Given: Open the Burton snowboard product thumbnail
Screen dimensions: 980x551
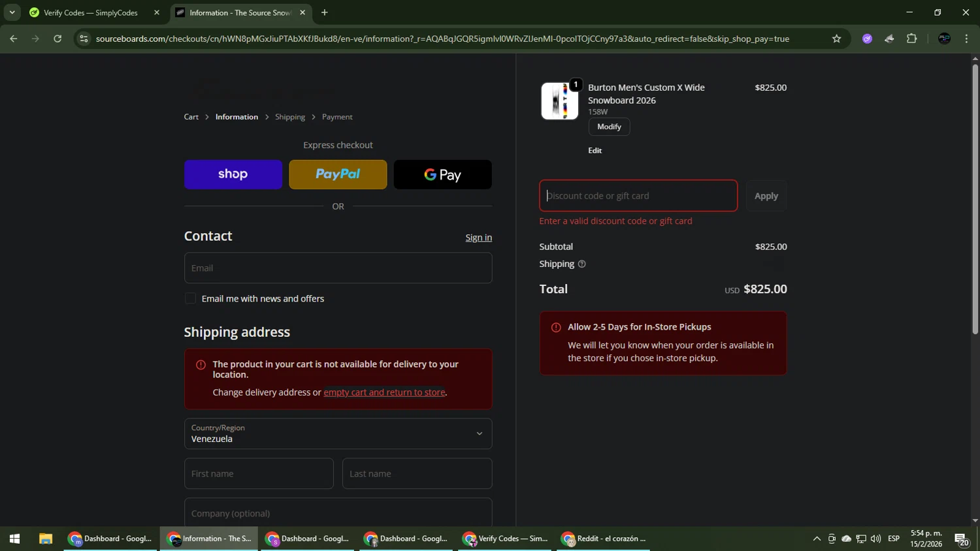Looking at the screenshot, I should point(560,101).
